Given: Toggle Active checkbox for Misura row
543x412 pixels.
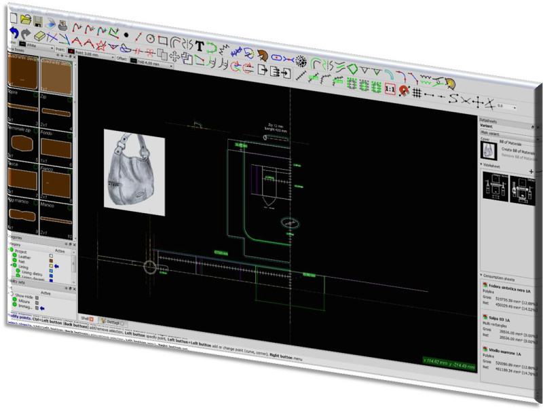Looking at the screenshot, I should [x=37, y=303].
